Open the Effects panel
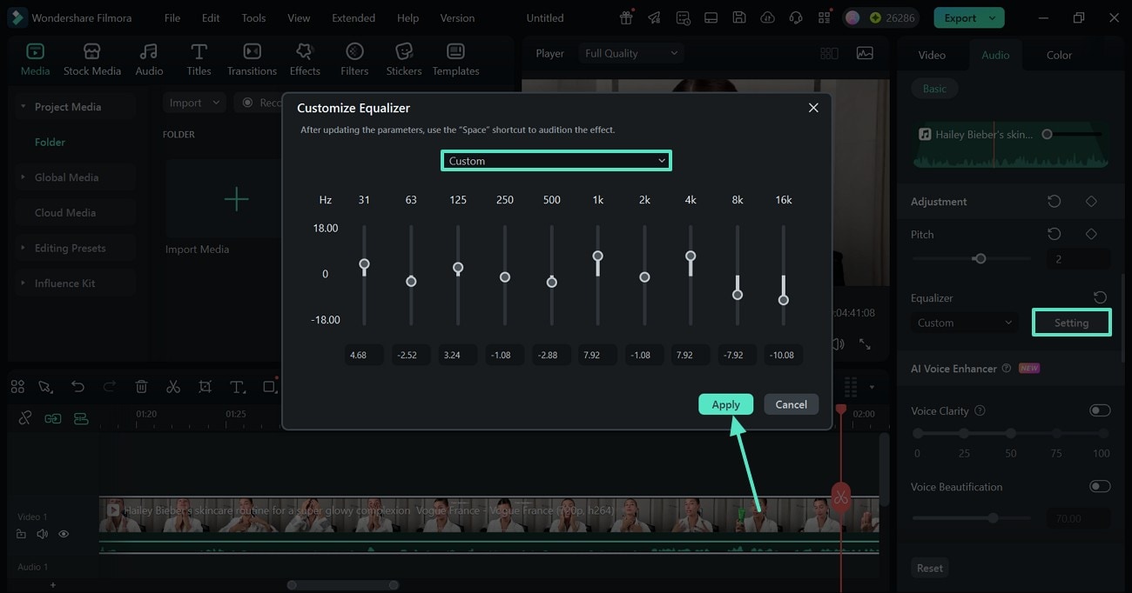 pyautogui.click(x=305, y=58)
